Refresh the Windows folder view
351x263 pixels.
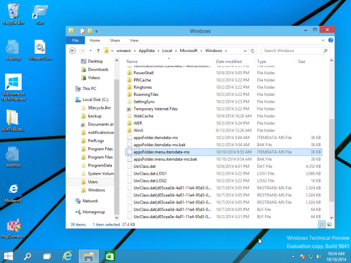click(253, 51)
